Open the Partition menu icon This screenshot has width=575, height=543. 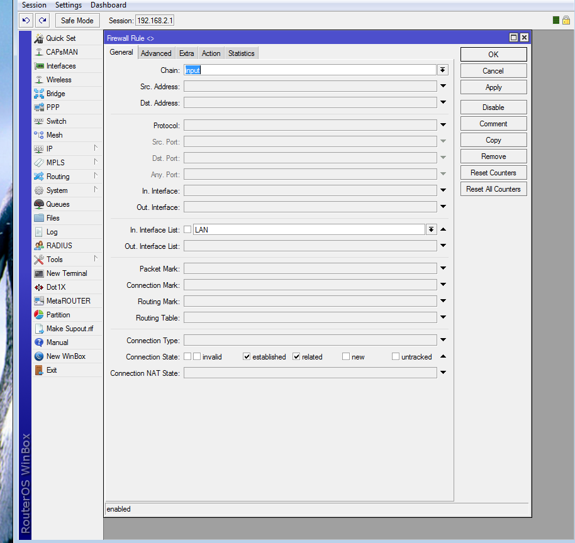coord(39,315)
